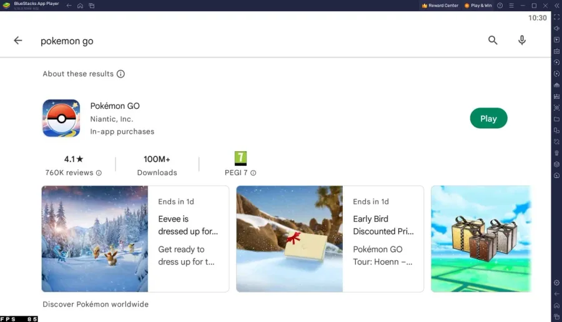Take a screenshot from side toolbar
The height and width of the screenshot is (322, 562).
556,108
